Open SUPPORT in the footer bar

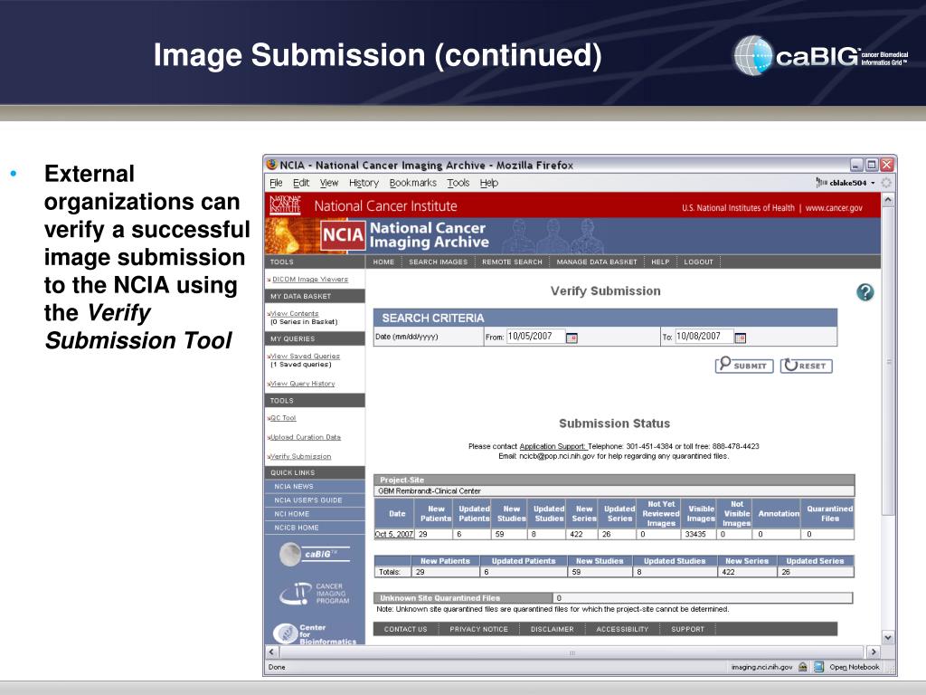pyautogui.click(x=687, y=630)
